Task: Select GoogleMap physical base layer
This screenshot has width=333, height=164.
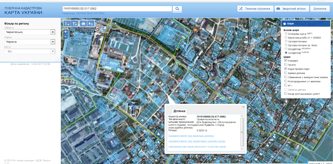Action: (286, 49)
